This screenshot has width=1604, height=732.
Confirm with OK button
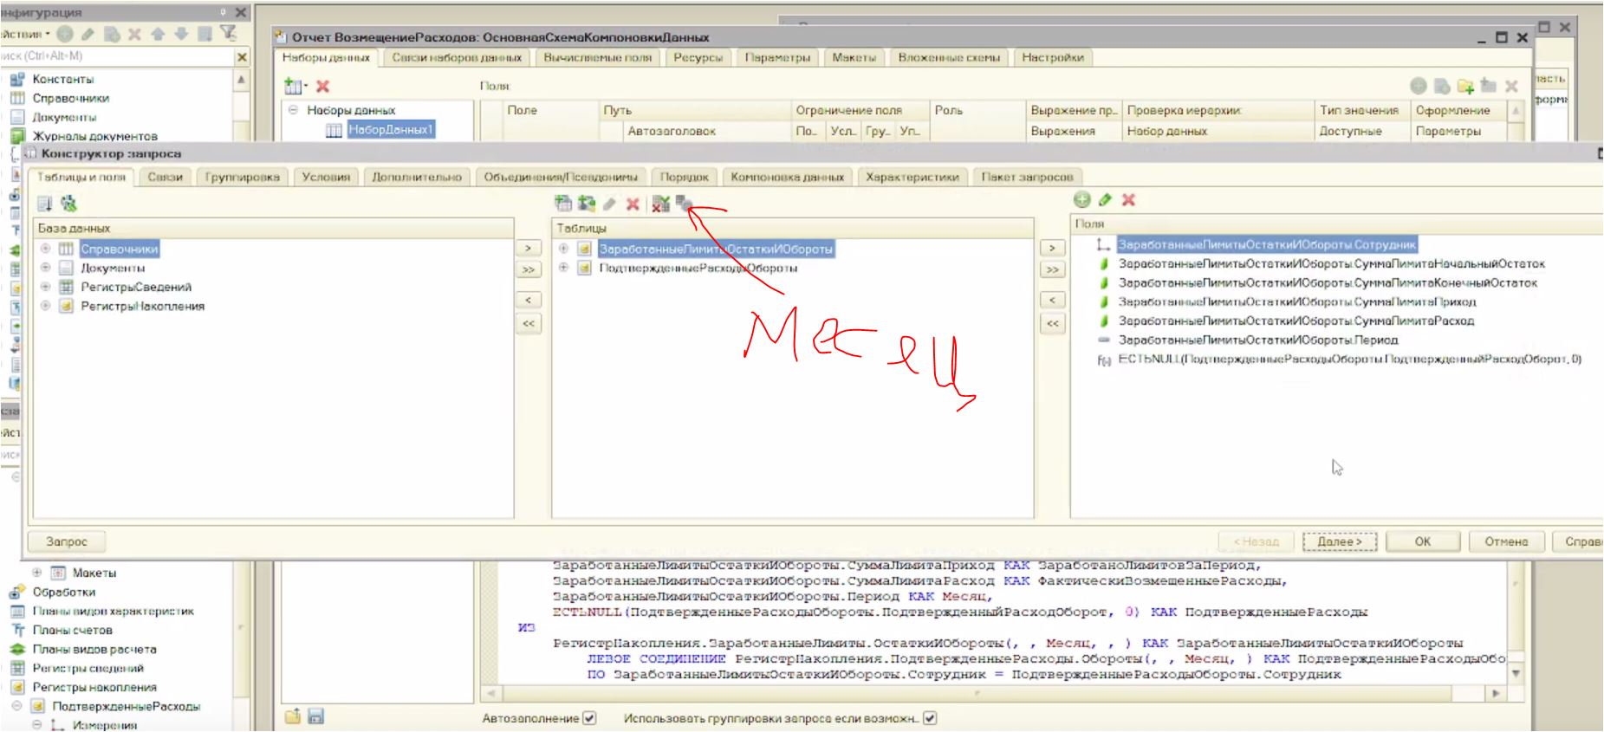[1423, 541]
